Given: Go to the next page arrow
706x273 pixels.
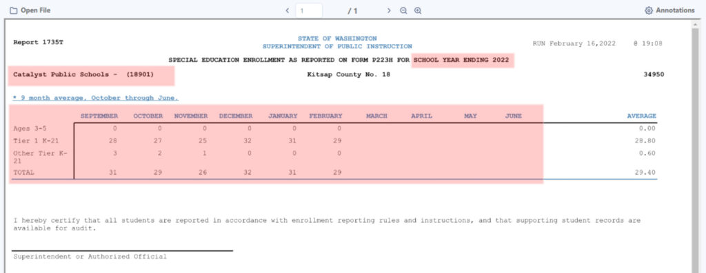Looking at the screenshot, I should tap(389, 10).
